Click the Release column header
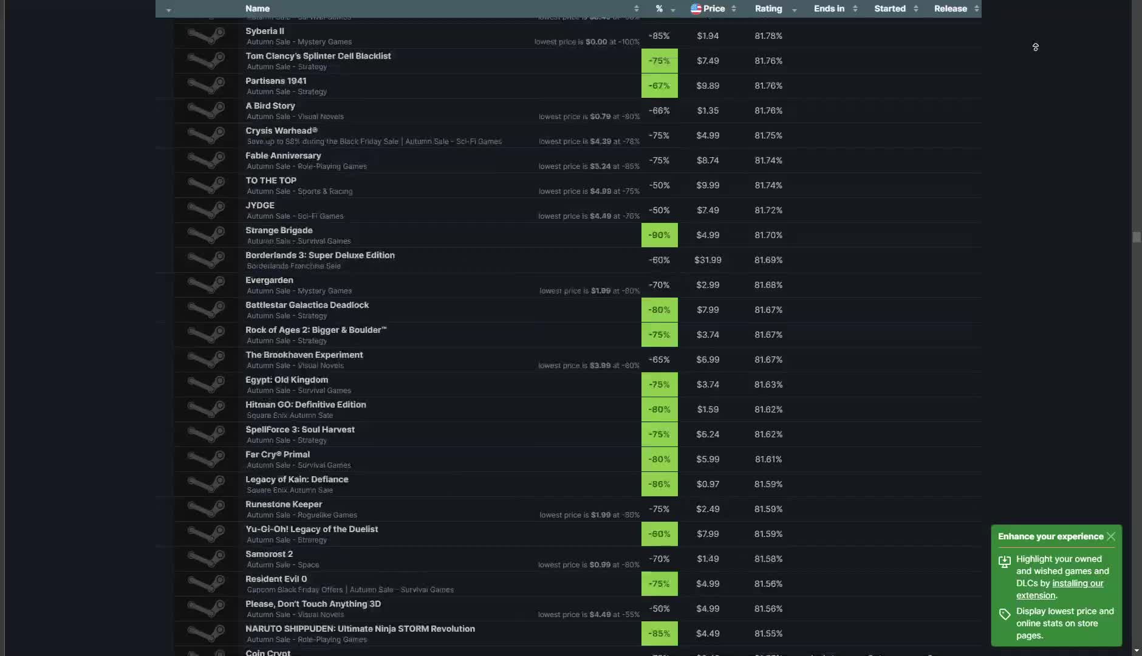 [x=951, y=9]
